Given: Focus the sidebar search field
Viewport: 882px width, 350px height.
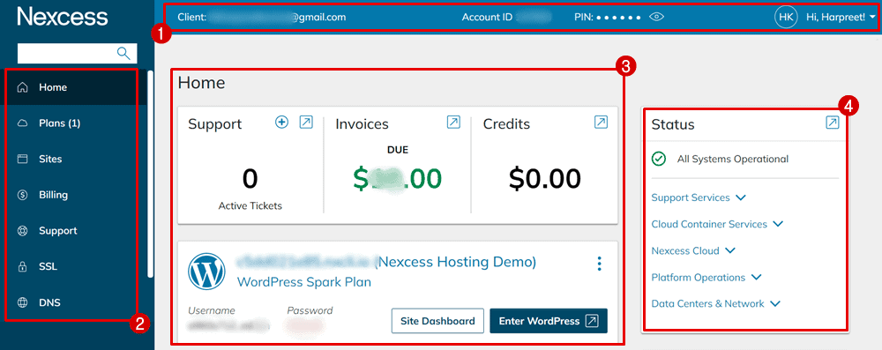Looking at the screenshot, I should pos(77,54).
